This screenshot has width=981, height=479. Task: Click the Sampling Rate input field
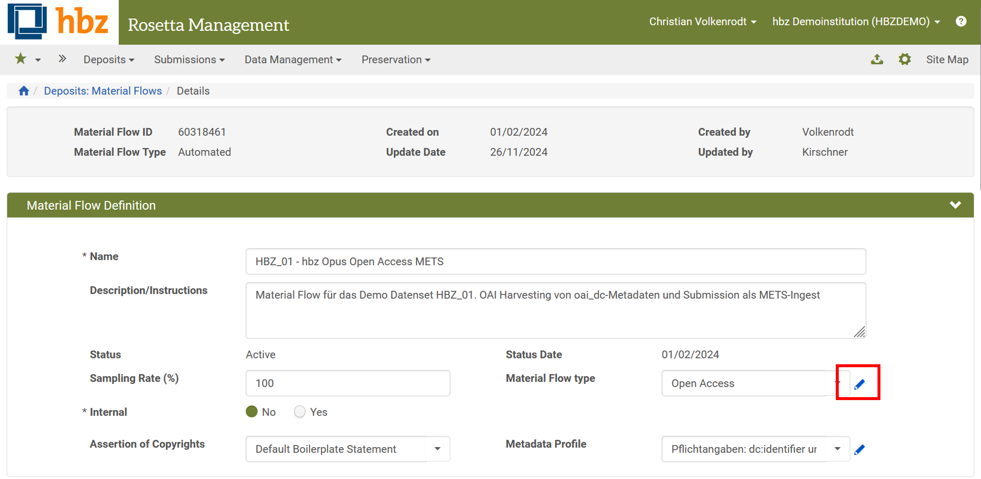click(x=347, y=383)
